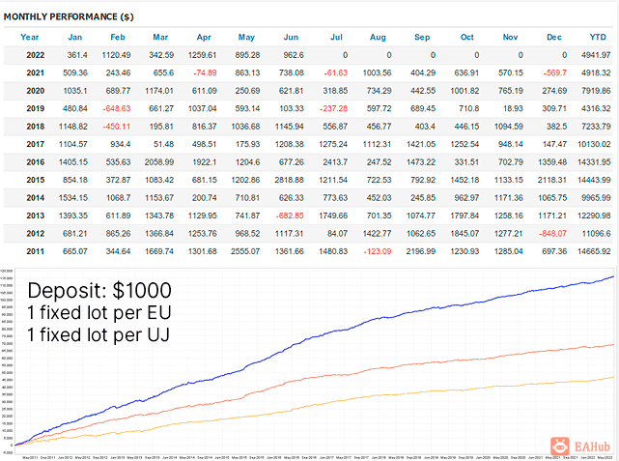619x461 pixels.
Task: Click negative June 2013 value -682.85
Action: point(290,216)
